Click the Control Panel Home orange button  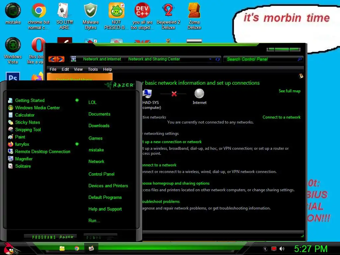point(80,77)
